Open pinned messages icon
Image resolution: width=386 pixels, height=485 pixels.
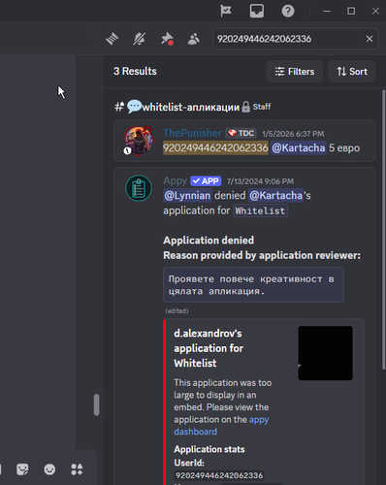(167, 39)
